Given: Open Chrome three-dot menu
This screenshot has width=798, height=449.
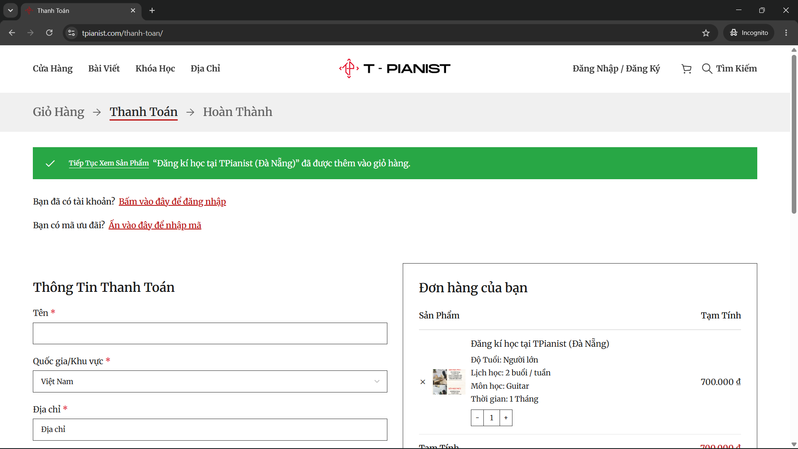Looking at the screenshot, I should [786, 33].
